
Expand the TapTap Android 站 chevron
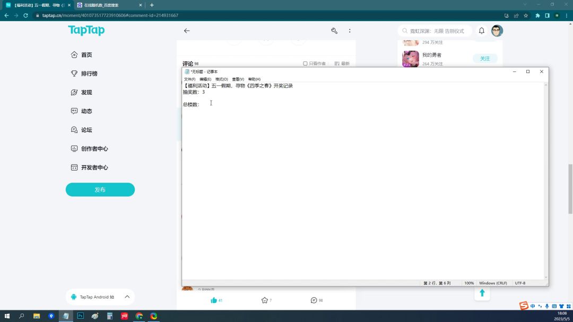[127, 297]
